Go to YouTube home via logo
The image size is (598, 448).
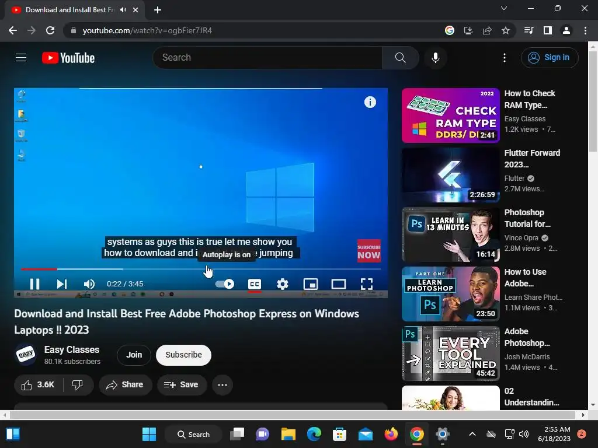click(68, 58)
